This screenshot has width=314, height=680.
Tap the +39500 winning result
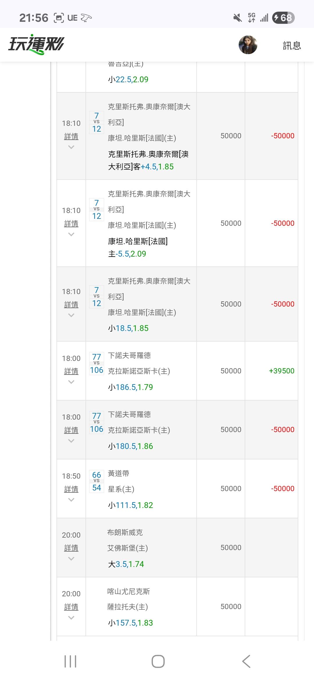pyautogui.click(x=281, y=371)
